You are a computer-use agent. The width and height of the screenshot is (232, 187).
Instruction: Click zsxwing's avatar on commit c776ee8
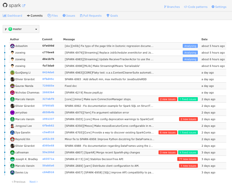tap(12, 53)
